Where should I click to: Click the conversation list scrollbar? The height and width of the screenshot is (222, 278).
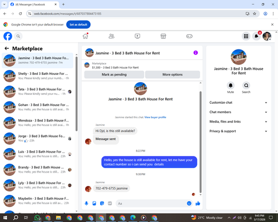tap(76, 94)
